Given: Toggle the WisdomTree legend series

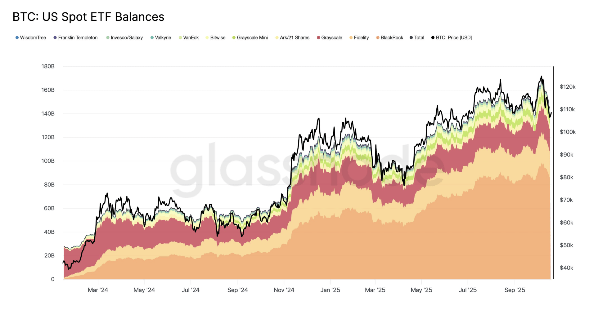Looking at the screenshot, I should coord(31,38).
